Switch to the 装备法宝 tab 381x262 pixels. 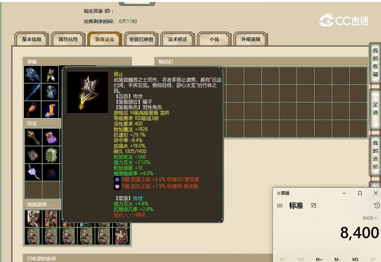tap(104, 39)
